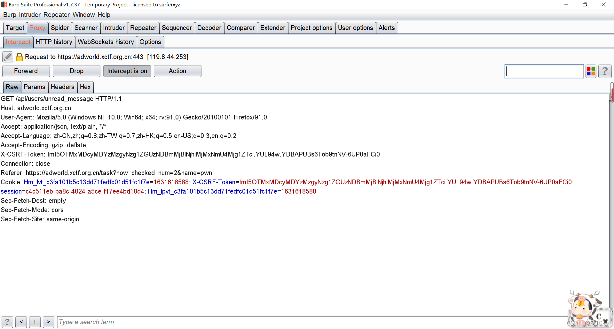The width and height of the screenshot is (614, 329).
Task: Click the Host: adworld.xctf.org.cn header
Action: 36,108
